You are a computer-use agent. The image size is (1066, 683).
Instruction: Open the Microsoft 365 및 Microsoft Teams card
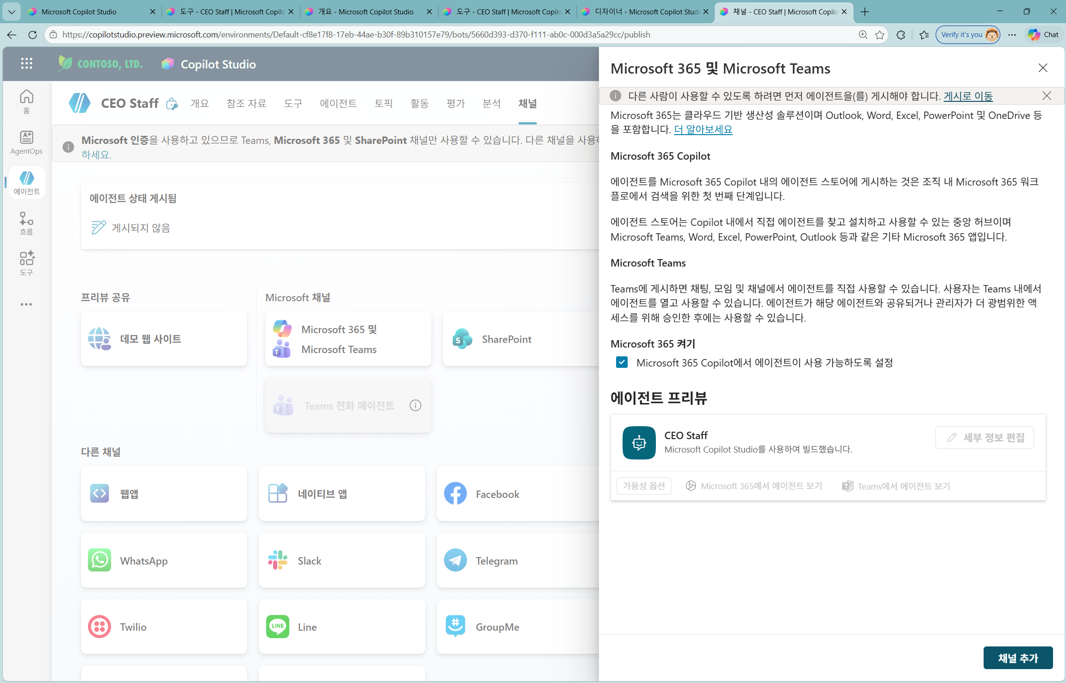(348, 339)
